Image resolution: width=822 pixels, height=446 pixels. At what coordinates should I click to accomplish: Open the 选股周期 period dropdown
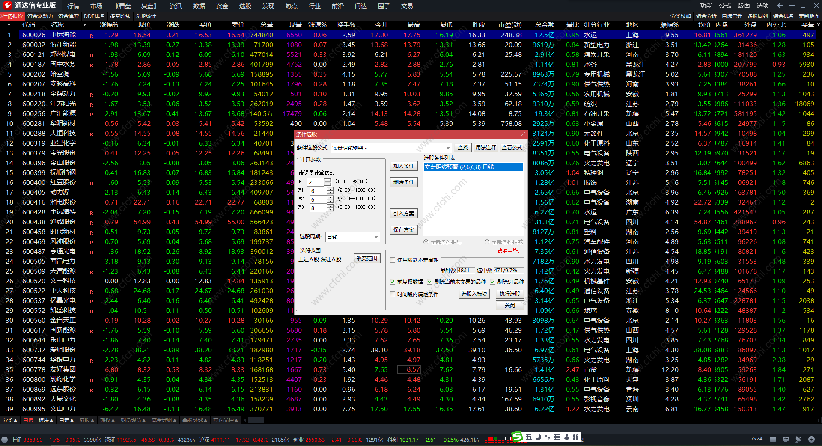376,237
